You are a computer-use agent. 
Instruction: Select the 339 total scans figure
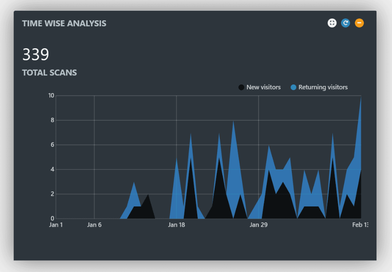[35, 55]
